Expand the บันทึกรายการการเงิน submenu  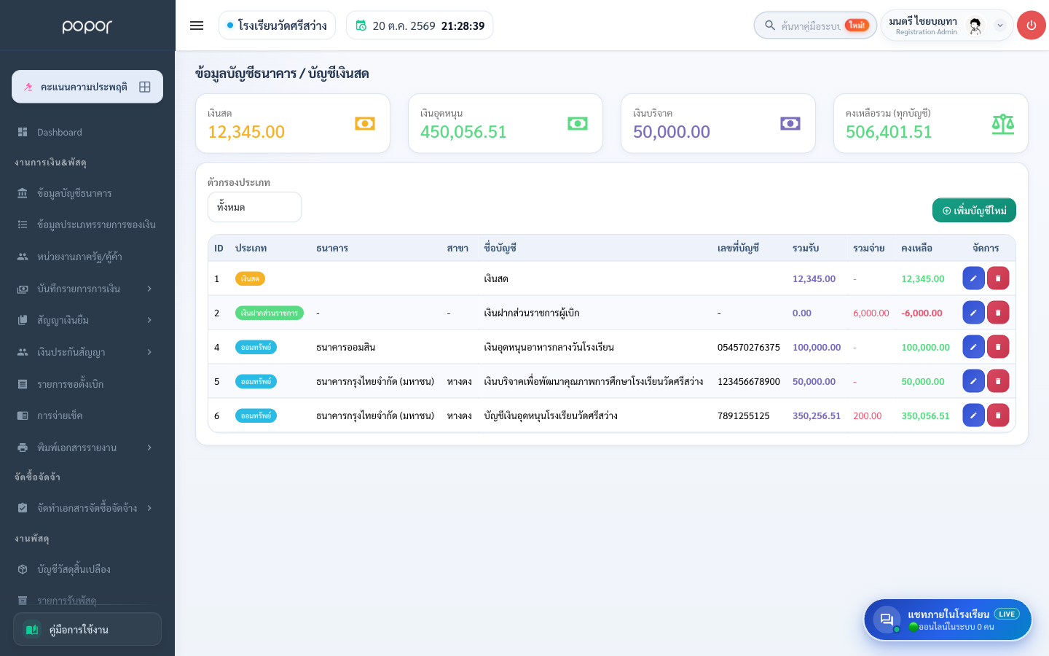[87, 289]
